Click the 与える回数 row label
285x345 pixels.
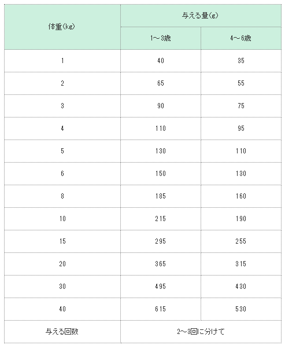click(62, 332)
